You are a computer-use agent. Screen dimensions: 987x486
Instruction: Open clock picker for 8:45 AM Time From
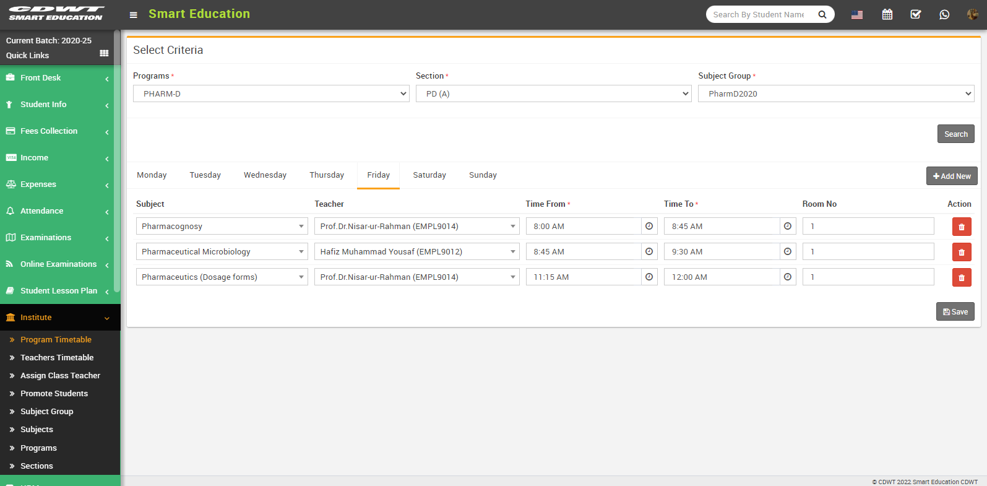click(649, 251)
